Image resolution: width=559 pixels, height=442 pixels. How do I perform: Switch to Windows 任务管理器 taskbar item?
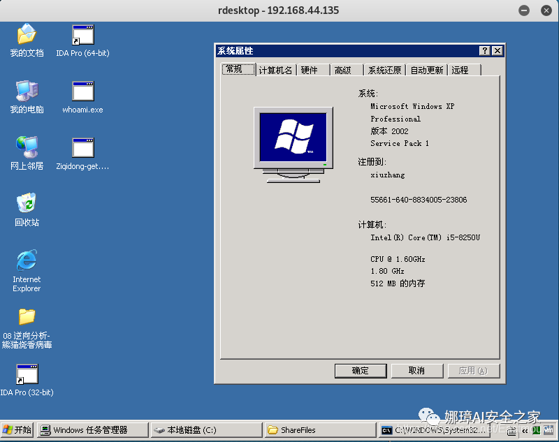(93, 430)
